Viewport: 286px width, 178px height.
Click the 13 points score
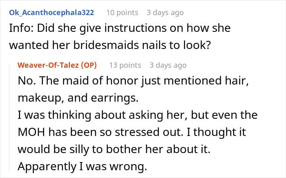125,65
